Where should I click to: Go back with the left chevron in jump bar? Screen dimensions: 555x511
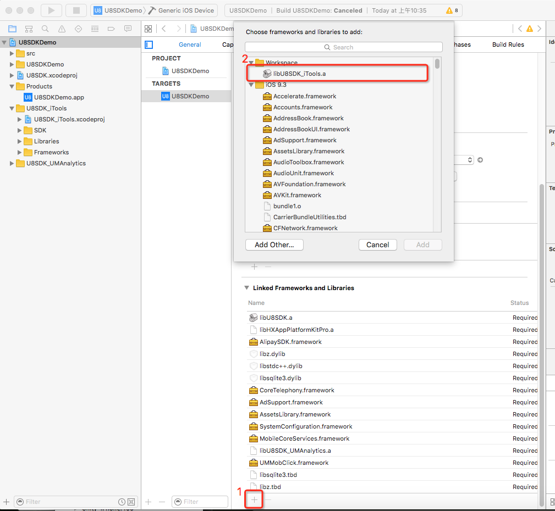point(164,29)
